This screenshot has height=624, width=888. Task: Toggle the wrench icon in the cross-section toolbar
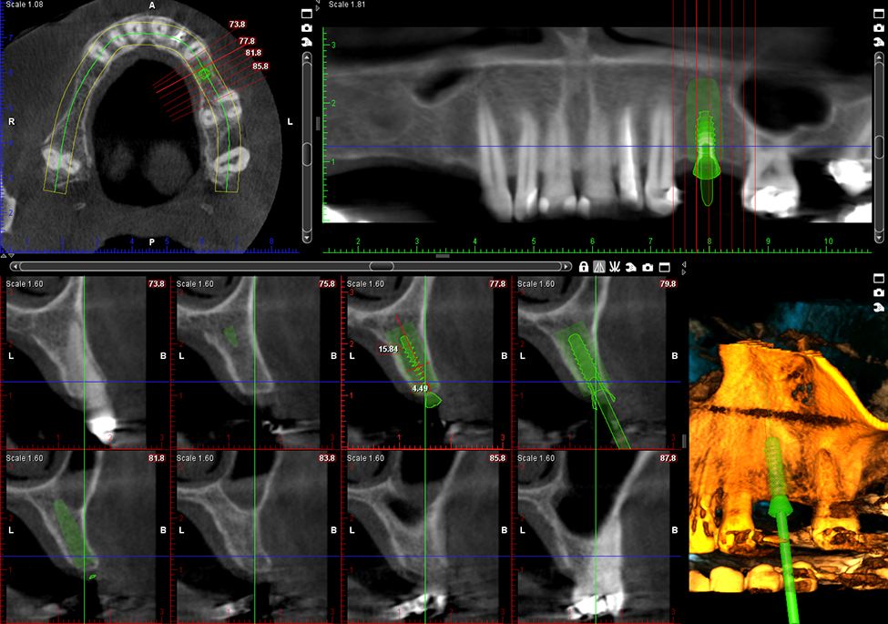point(632,267)
